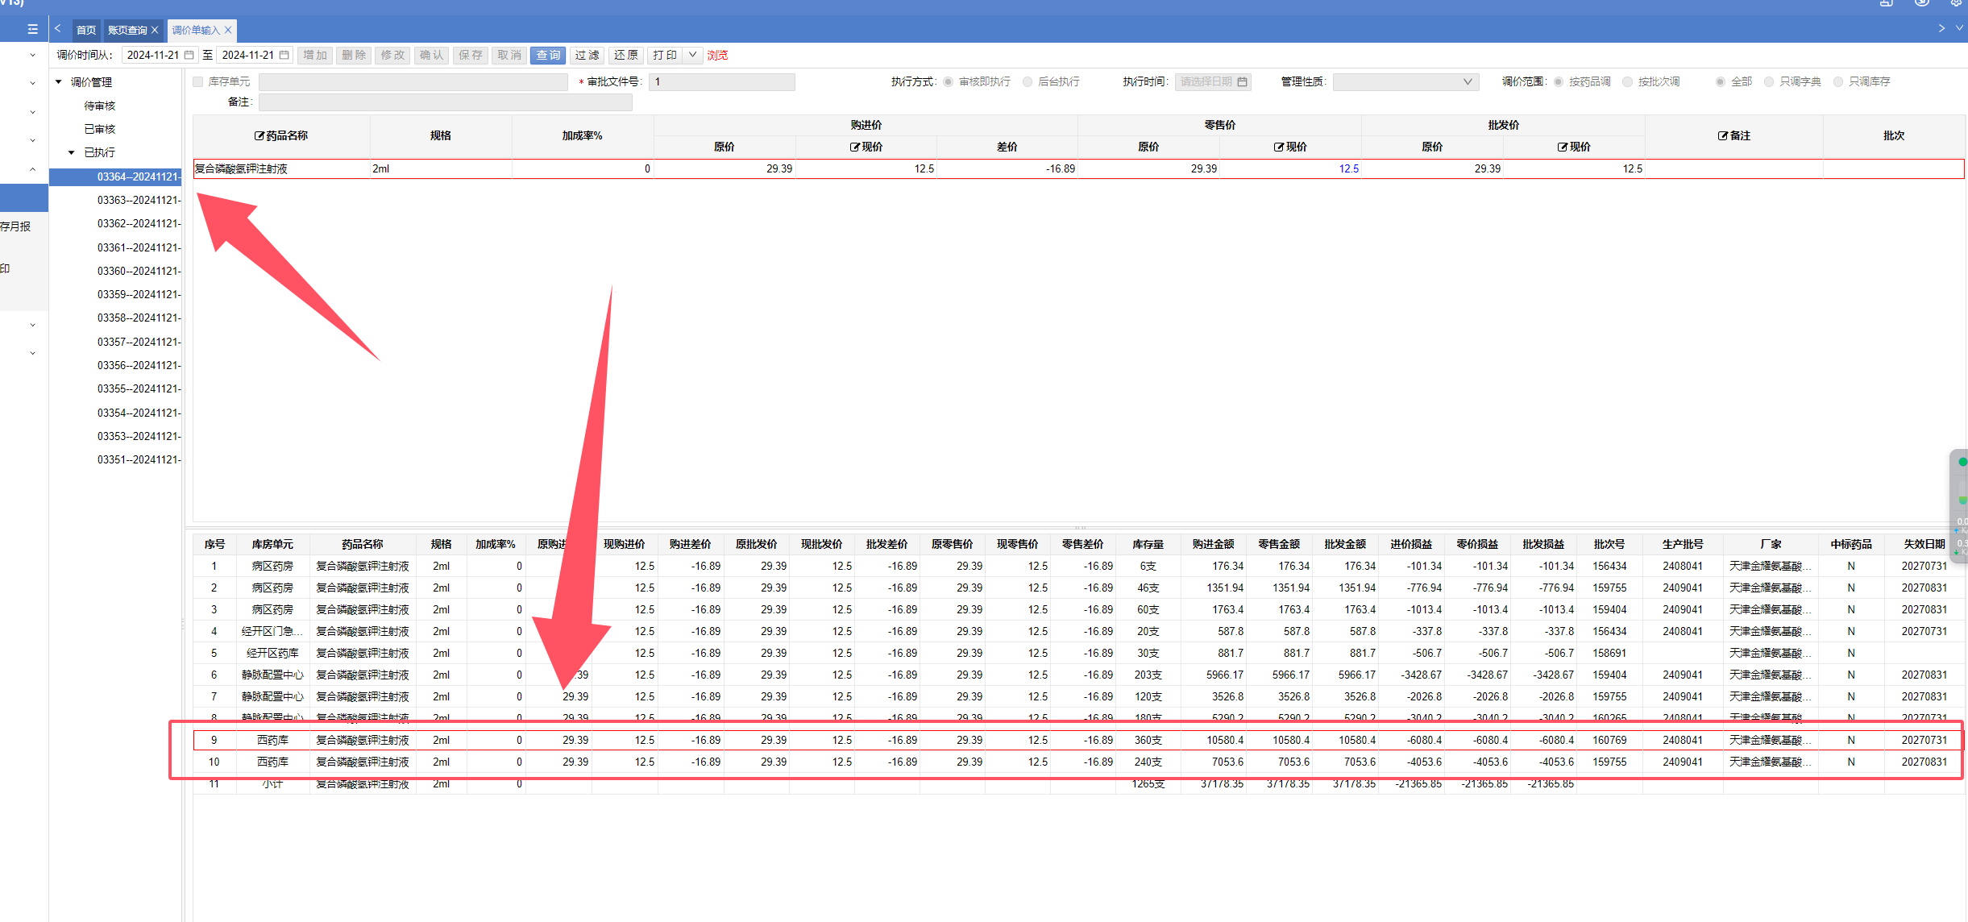The image size is (1968, 922).
Task: Choose the 只调库存 radio option
Action: pyautogui.click(x=1838, y=81)
